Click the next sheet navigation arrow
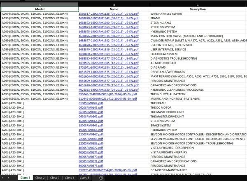Viewport: 247px width, 181px height. (x=8, y=178)
